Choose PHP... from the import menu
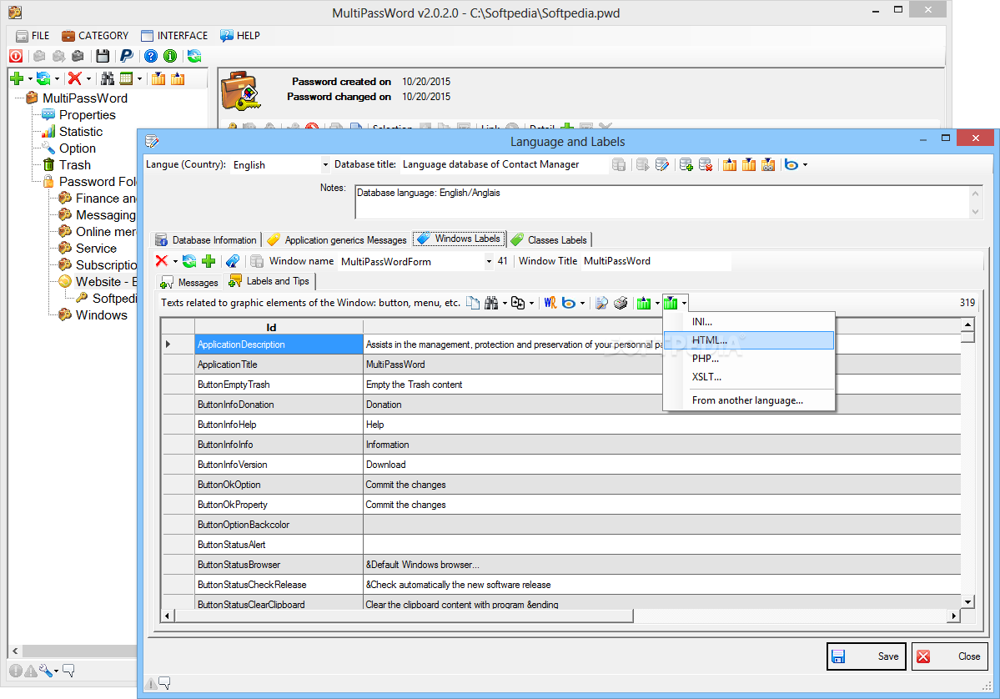1000x699 pixels. click(749, 359)
